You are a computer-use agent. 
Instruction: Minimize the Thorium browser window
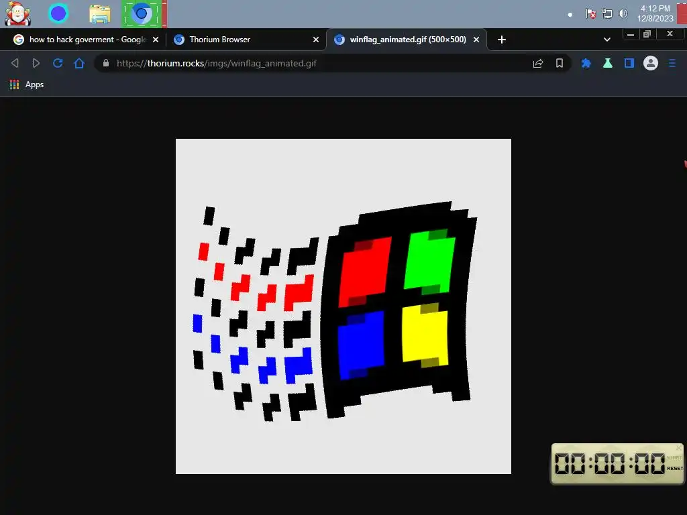pyautogui.click(x=631, y=34)
